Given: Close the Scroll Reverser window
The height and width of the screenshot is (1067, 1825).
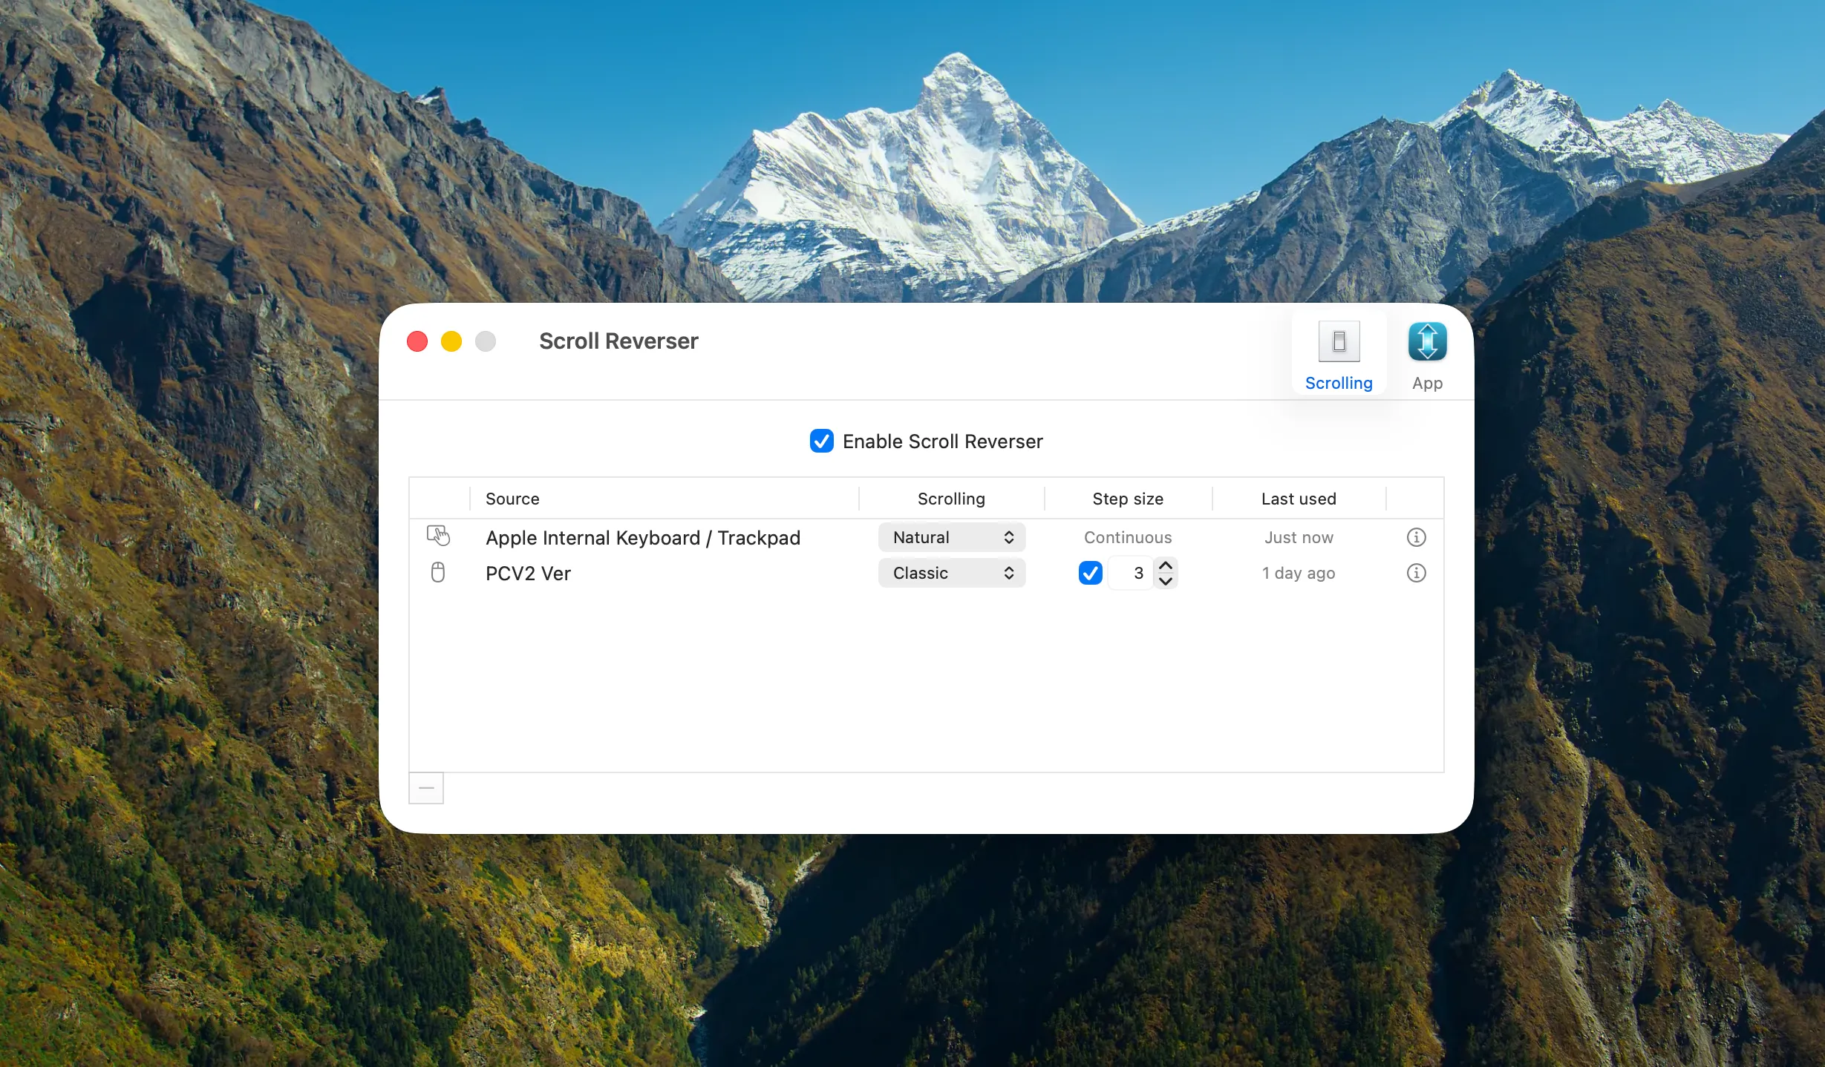Looking at the screenshot, I should point(417,341).
